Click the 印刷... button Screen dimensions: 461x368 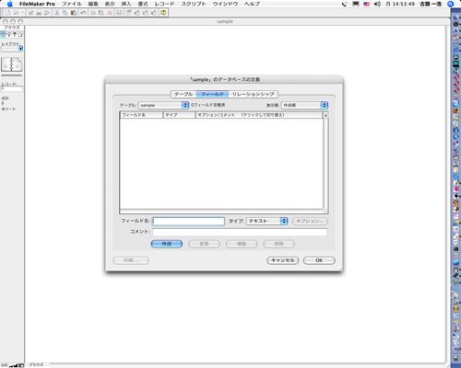[131, 260]
